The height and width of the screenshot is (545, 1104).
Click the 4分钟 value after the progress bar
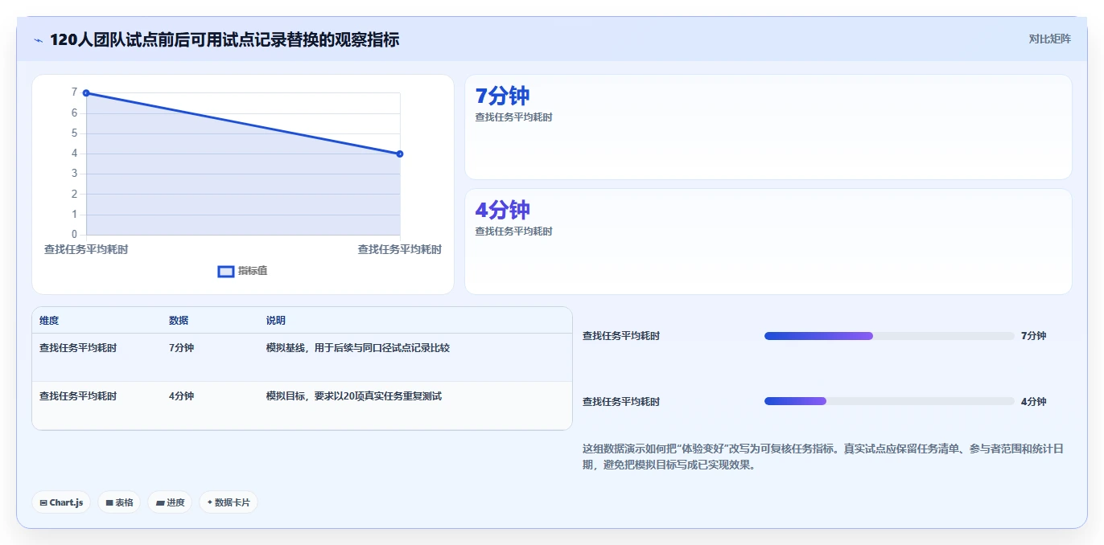point(1034,402)
